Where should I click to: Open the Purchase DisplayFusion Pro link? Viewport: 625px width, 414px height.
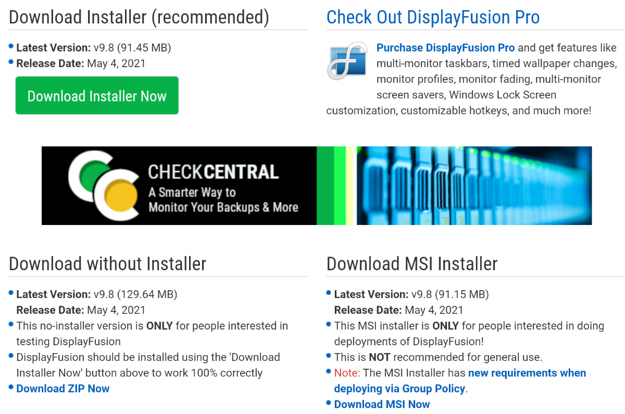pyautogui.click(x=445, y=48)
